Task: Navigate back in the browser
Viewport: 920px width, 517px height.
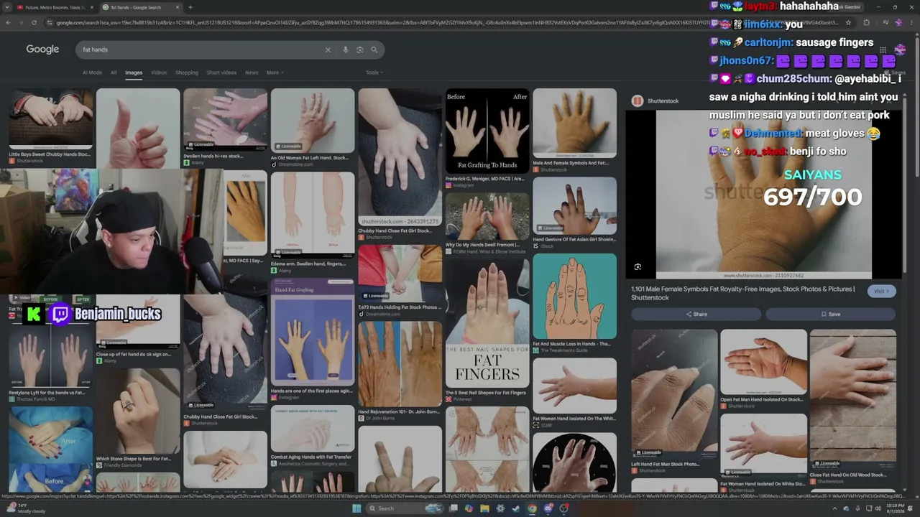Action: (x=8, y=22)
